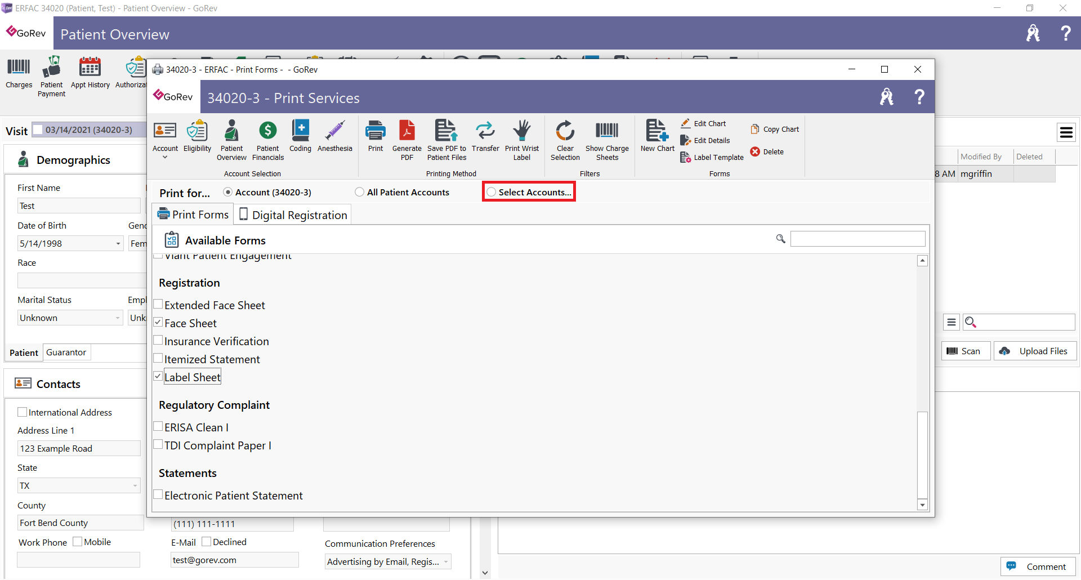Image resolution: width=1081 pixels, height=580 pixels.
Task: Uncheck Label Sheet
Action: coord(158,377)
